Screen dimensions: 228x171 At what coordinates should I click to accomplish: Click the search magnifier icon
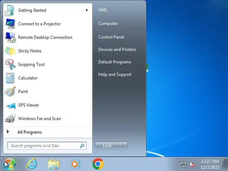(82, 146)
